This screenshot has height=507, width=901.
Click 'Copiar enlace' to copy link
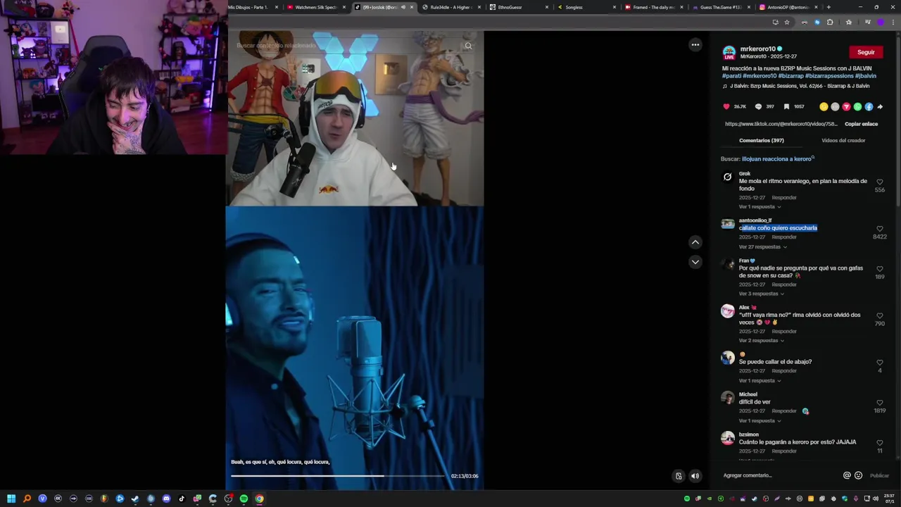861,124
